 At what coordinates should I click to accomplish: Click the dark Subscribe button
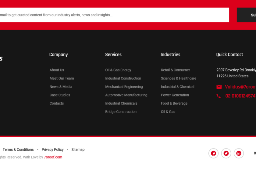[246, 15]
